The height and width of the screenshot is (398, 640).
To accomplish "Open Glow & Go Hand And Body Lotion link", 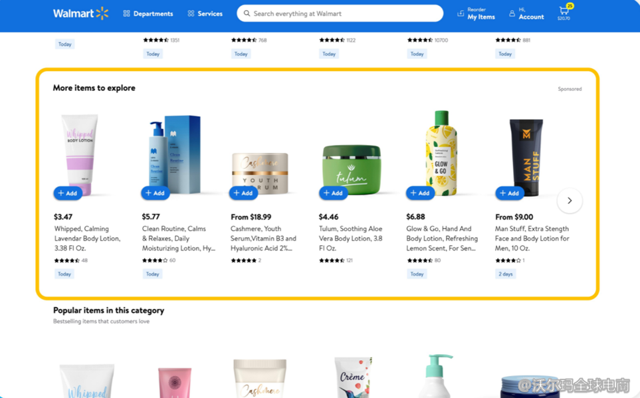I will click(442, 239).
